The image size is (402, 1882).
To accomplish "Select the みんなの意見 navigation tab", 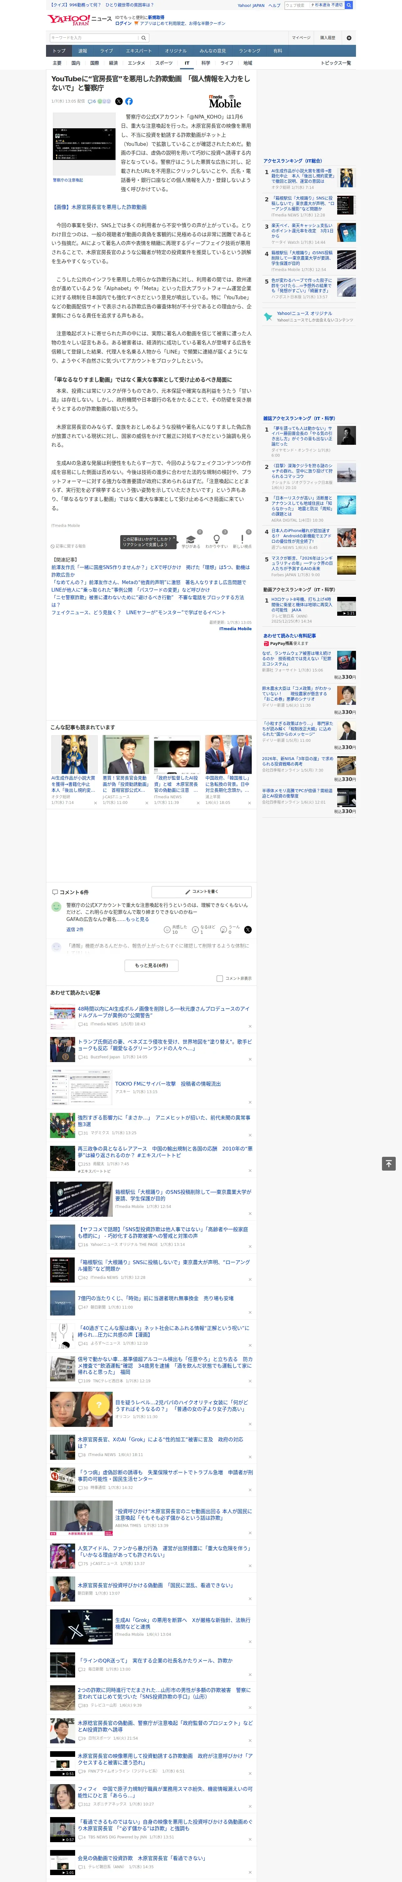I will [x=212, y=51].
